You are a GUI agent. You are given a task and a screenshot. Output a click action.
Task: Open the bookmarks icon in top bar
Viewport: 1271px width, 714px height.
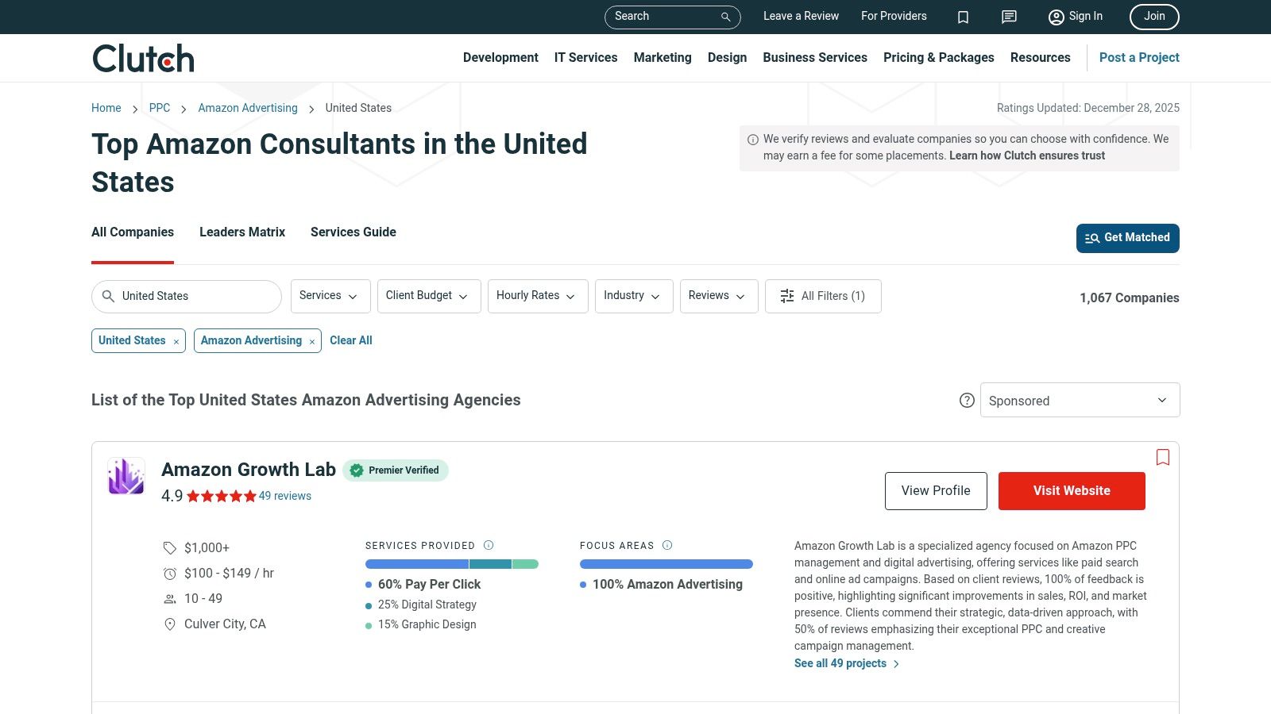click(x=963, y=17)
